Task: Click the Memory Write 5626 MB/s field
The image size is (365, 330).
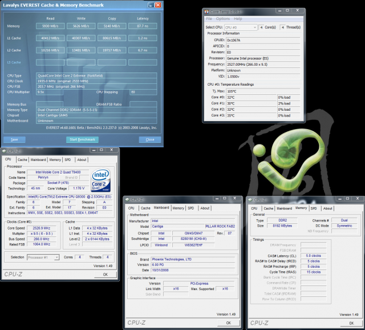Action: click(81, 26)
